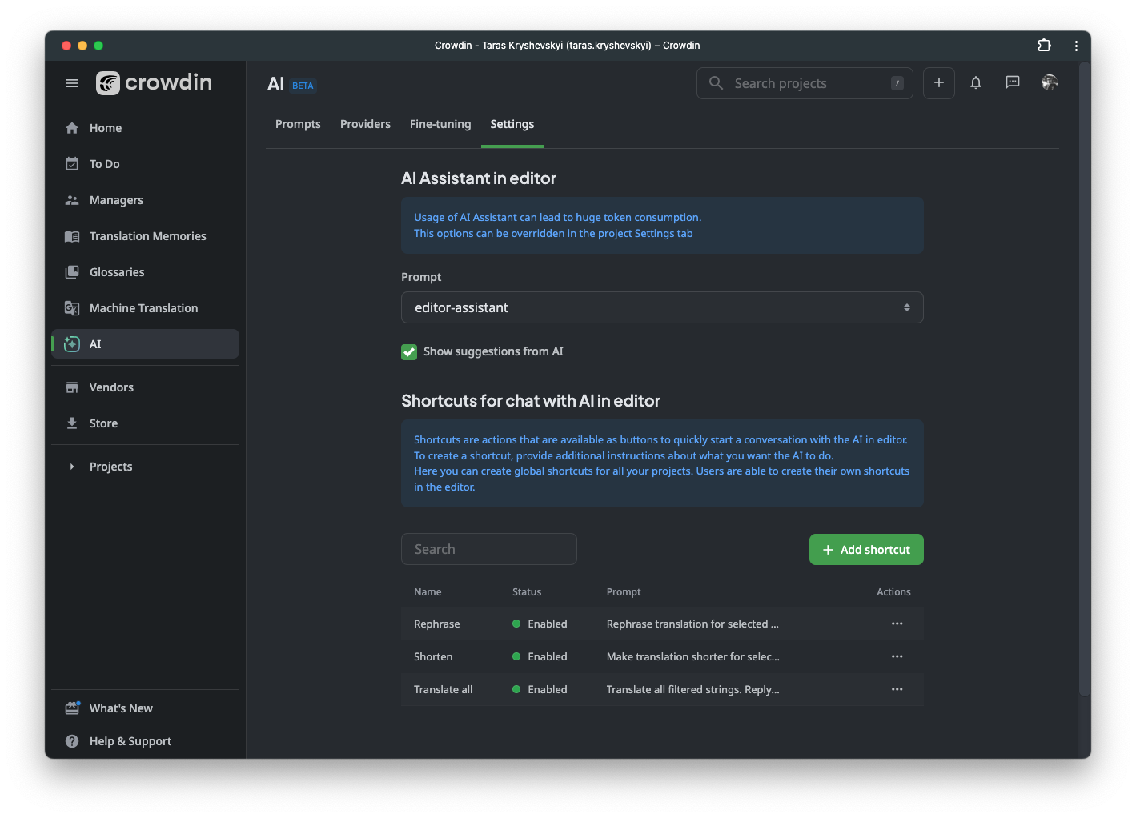Screen dimensions: 1136x818
Task: Switch to the Prompts tab
Action: (298, 124)
